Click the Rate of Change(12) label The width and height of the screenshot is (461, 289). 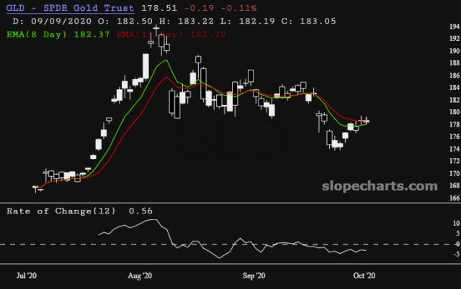pyautogui.click(x=61, y=211)
